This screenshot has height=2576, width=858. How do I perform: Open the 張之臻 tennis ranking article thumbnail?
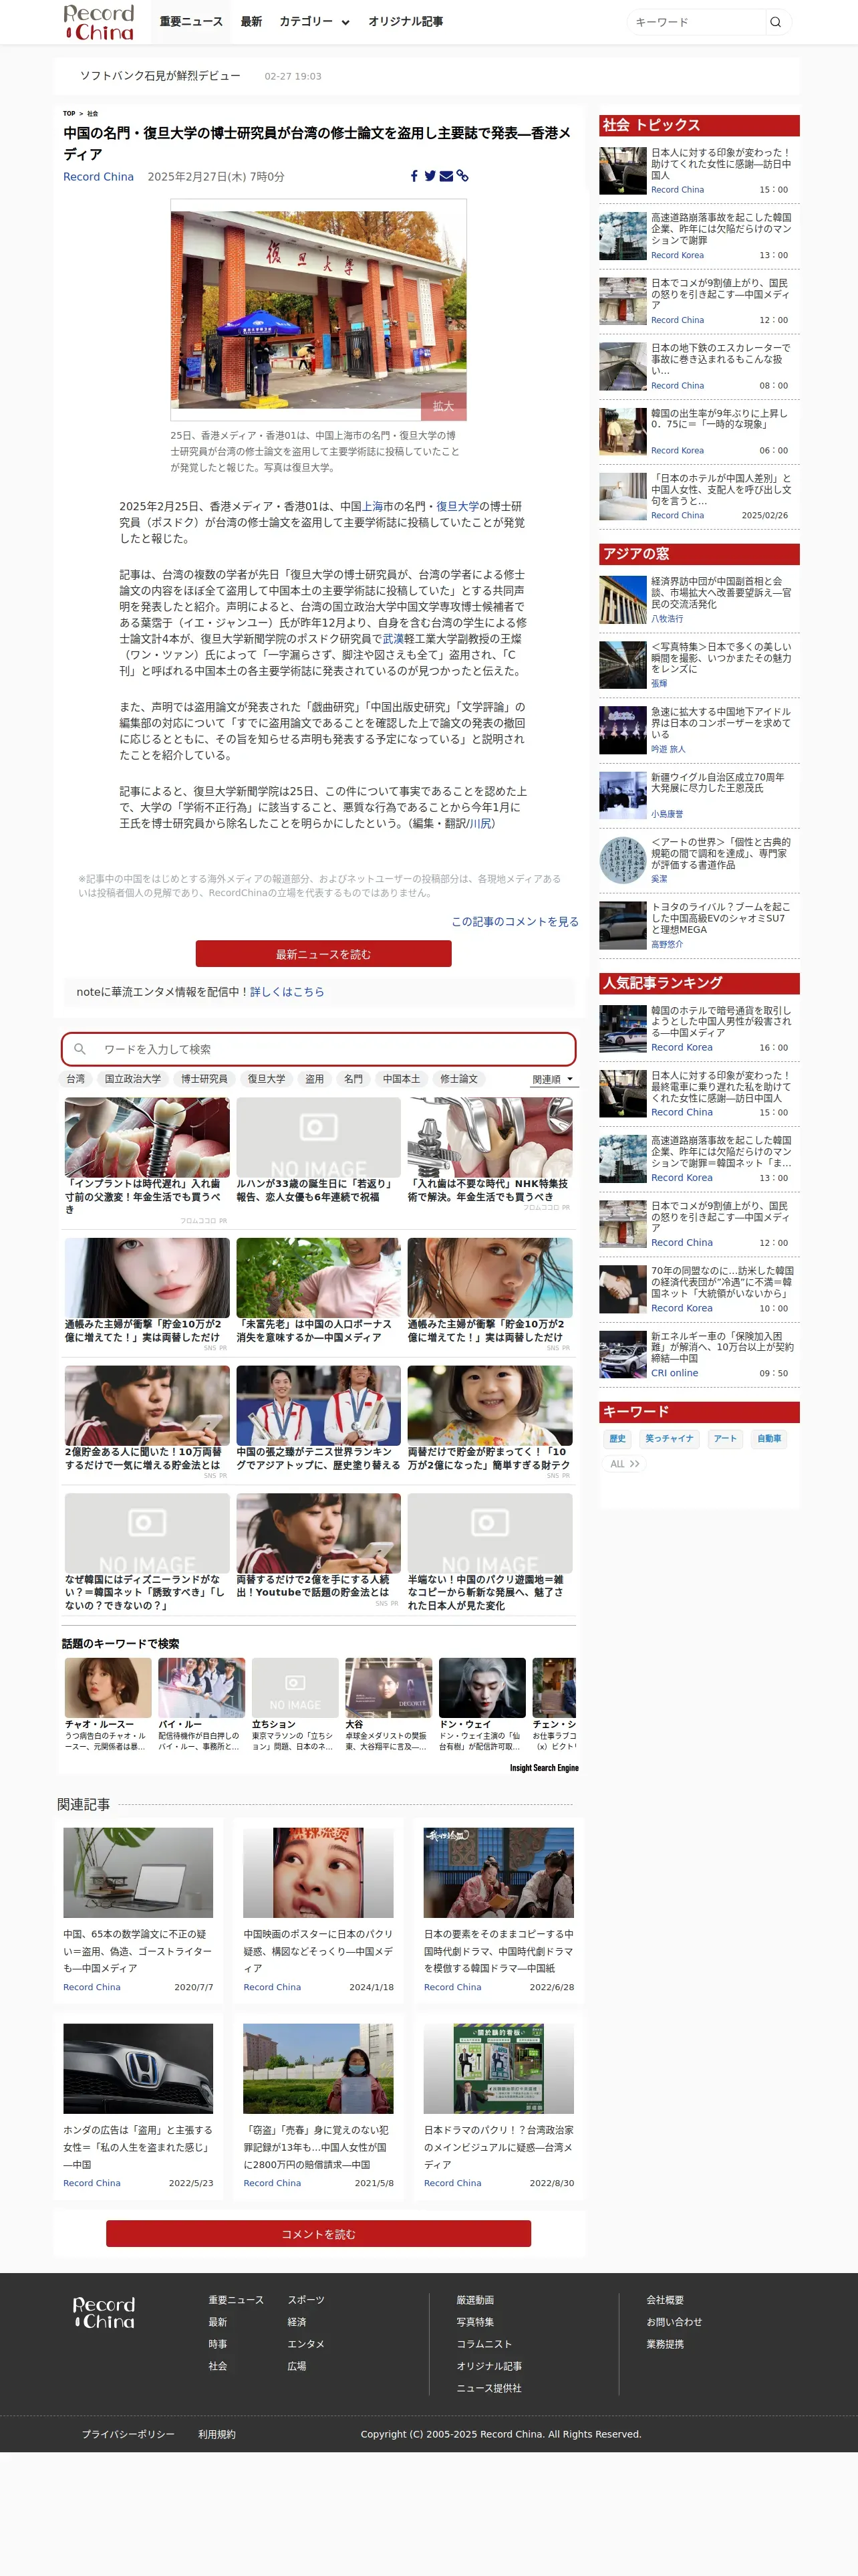pyautogui.click(x=319, y=1405)
